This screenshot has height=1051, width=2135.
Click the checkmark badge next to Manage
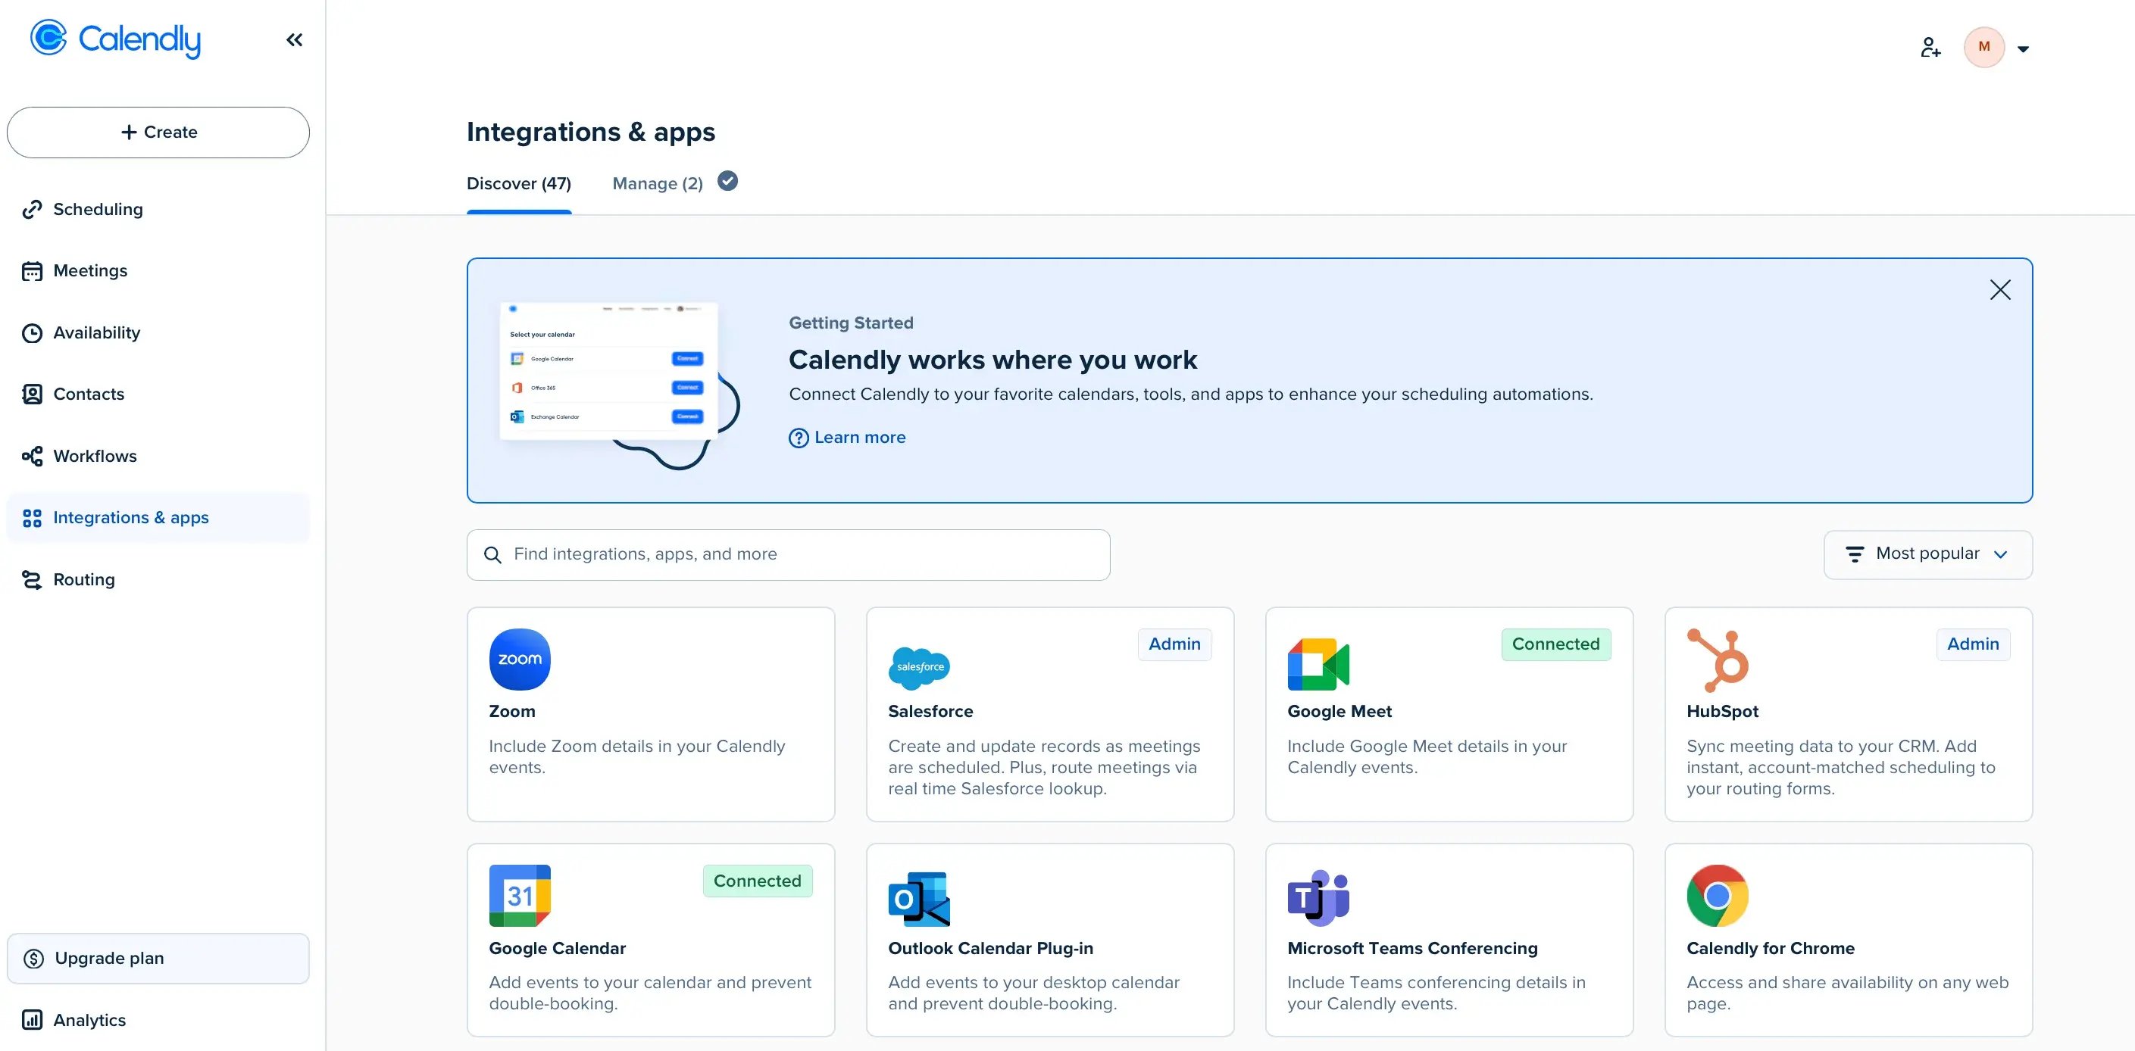727,180
